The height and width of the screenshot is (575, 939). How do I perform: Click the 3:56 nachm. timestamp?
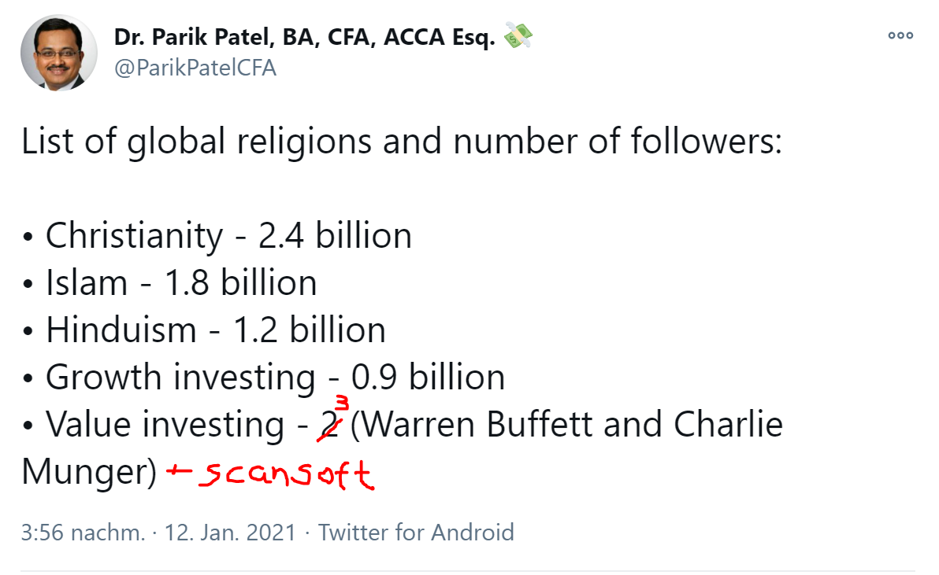coord(83,533)
